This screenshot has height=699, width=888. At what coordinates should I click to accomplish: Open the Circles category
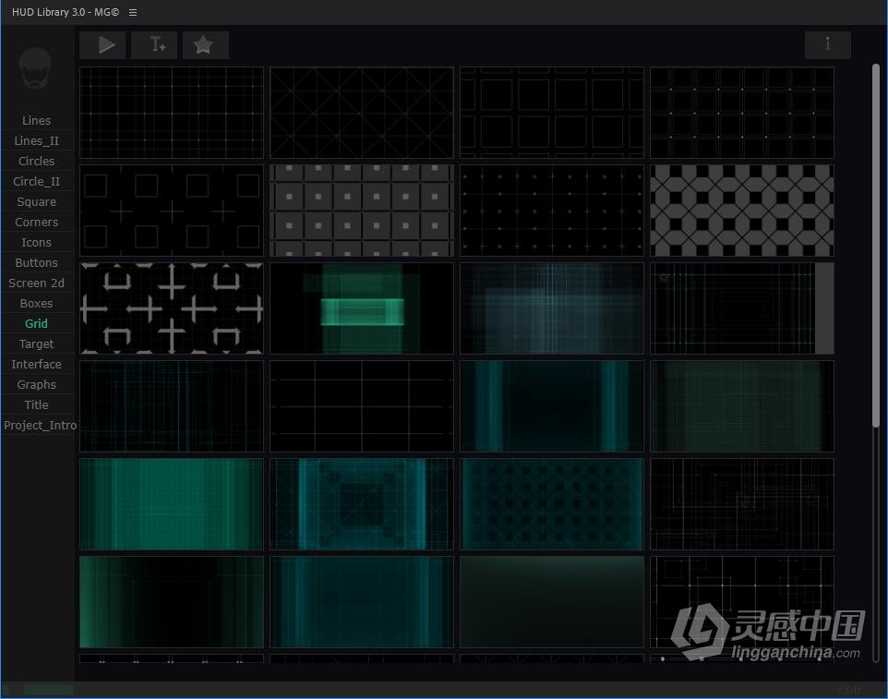(36, 161)
